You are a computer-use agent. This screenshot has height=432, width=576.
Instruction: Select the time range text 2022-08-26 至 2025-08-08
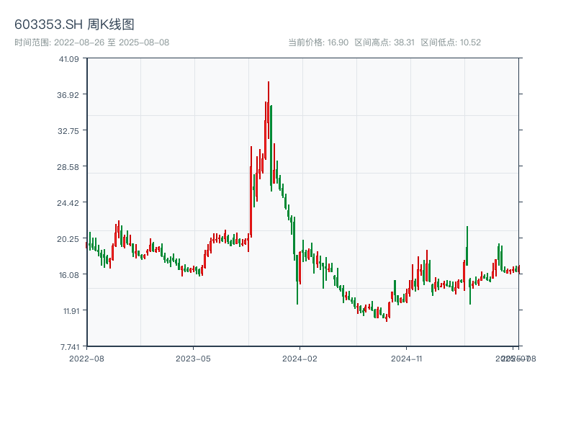(112, 42)
